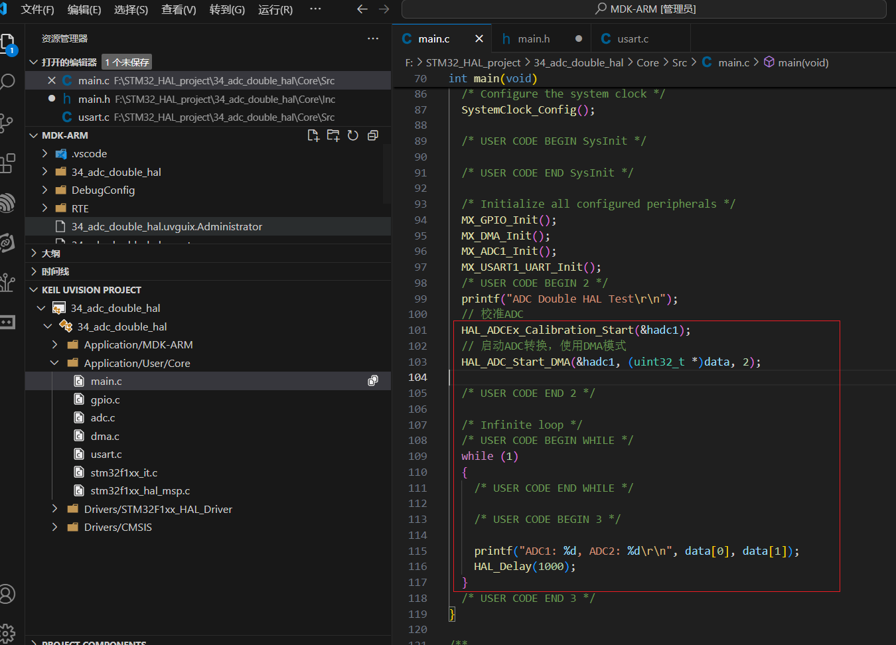
Task: Click the STM32_HAL_project breadcrumb
Action: point(473,62)
